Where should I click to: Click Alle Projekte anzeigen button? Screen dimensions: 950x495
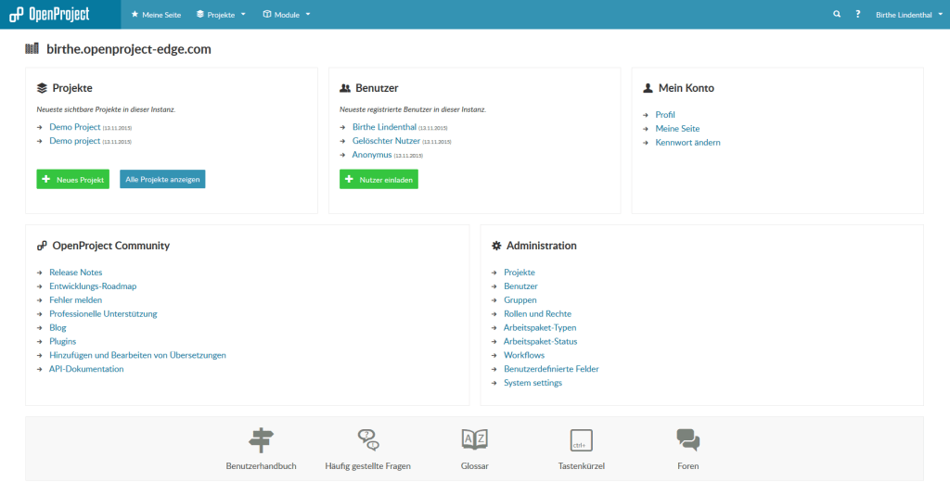[x=162, y=179]
